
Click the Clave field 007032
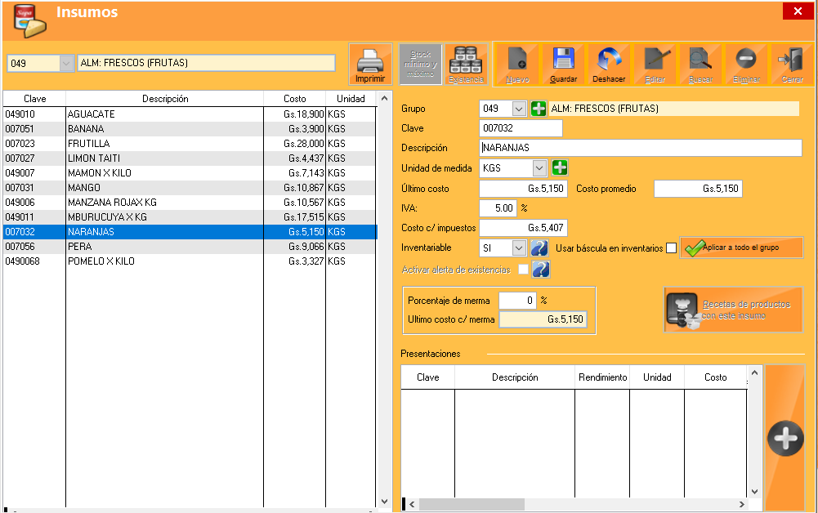521,128
